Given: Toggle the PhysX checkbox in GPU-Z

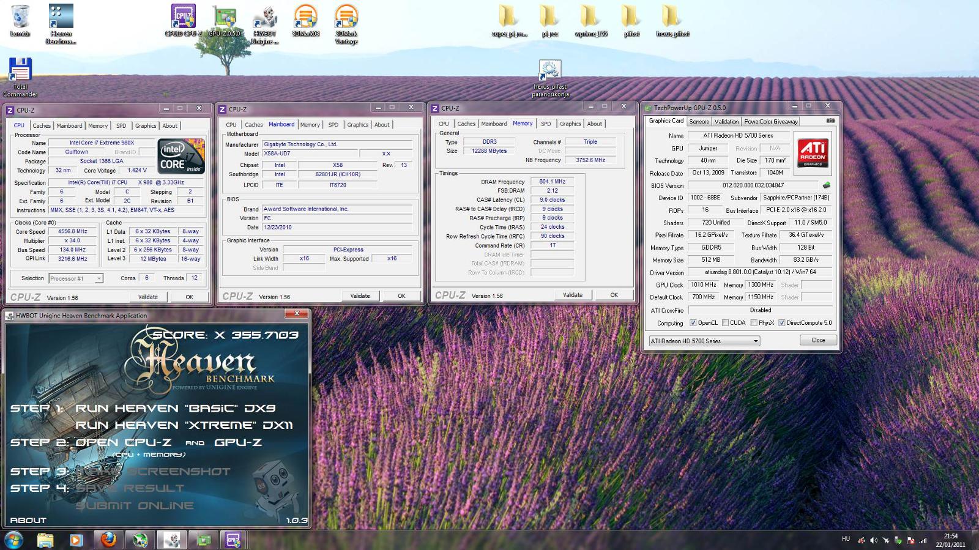Looking at the screenshot, I should [754, 323].
